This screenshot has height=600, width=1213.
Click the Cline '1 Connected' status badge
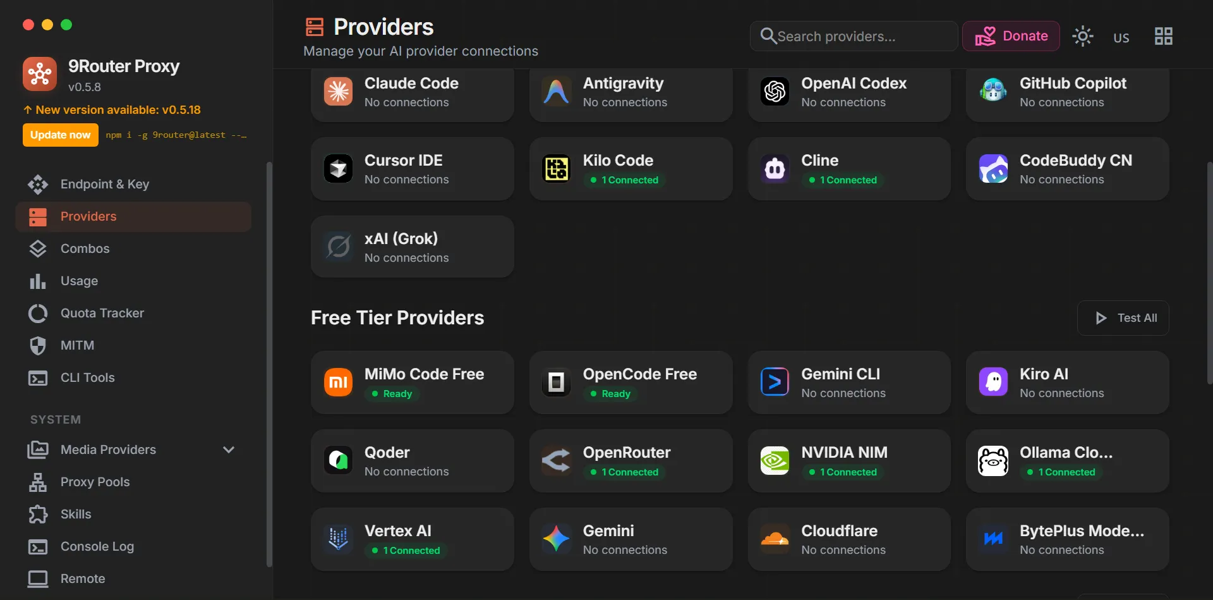click(843, 180)
